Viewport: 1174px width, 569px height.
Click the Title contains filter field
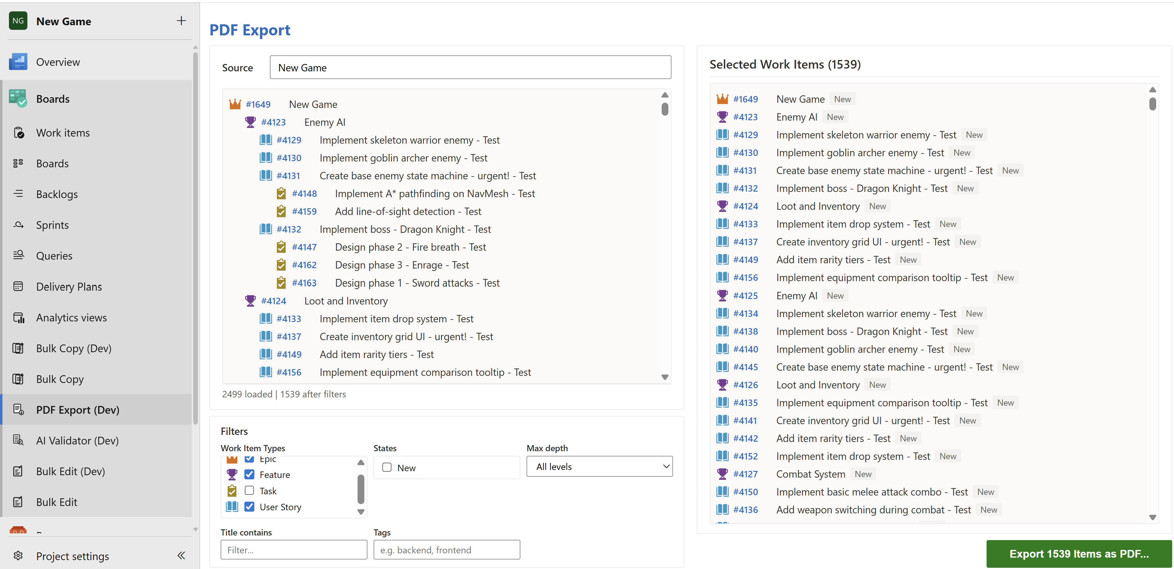[x=294, y=549]
